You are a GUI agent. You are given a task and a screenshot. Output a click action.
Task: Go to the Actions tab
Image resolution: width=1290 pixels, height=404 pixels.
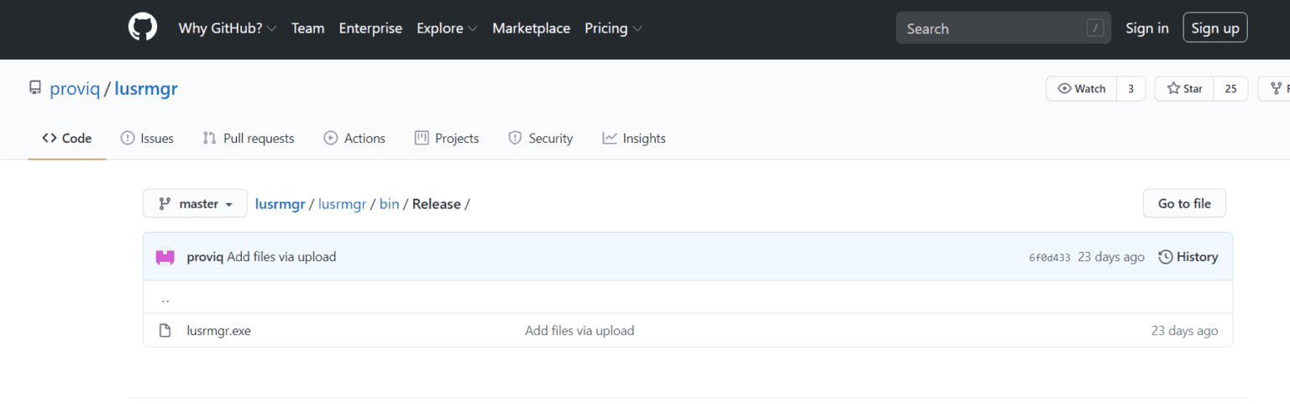click(354, 139)
